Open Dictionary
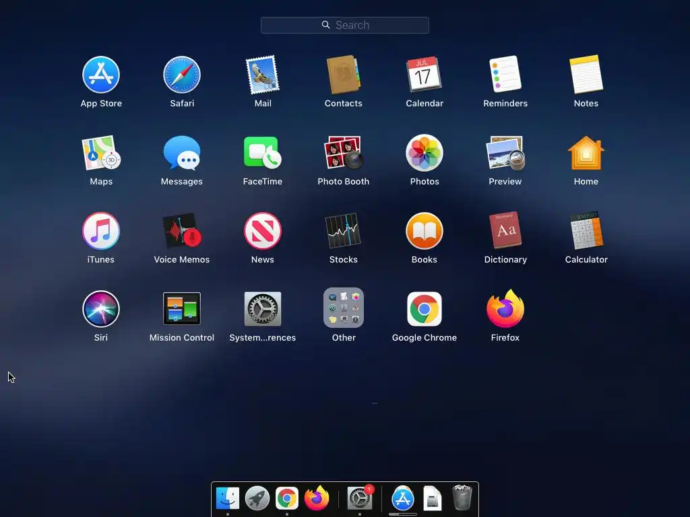The height and width of the screenshot is (517, 690). (x=505, y=230)
